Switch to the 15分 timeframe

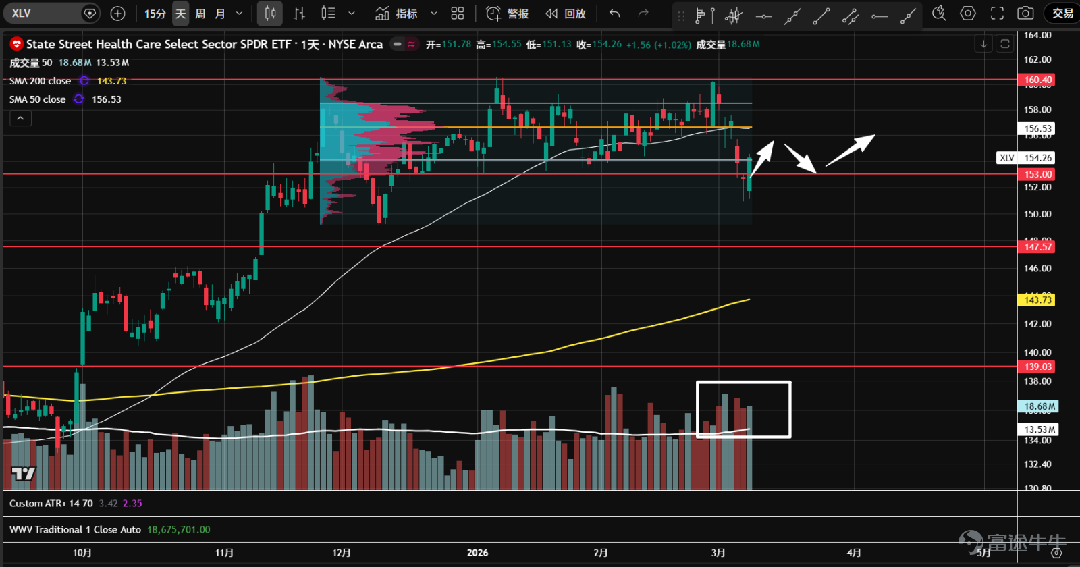point(155,13)
